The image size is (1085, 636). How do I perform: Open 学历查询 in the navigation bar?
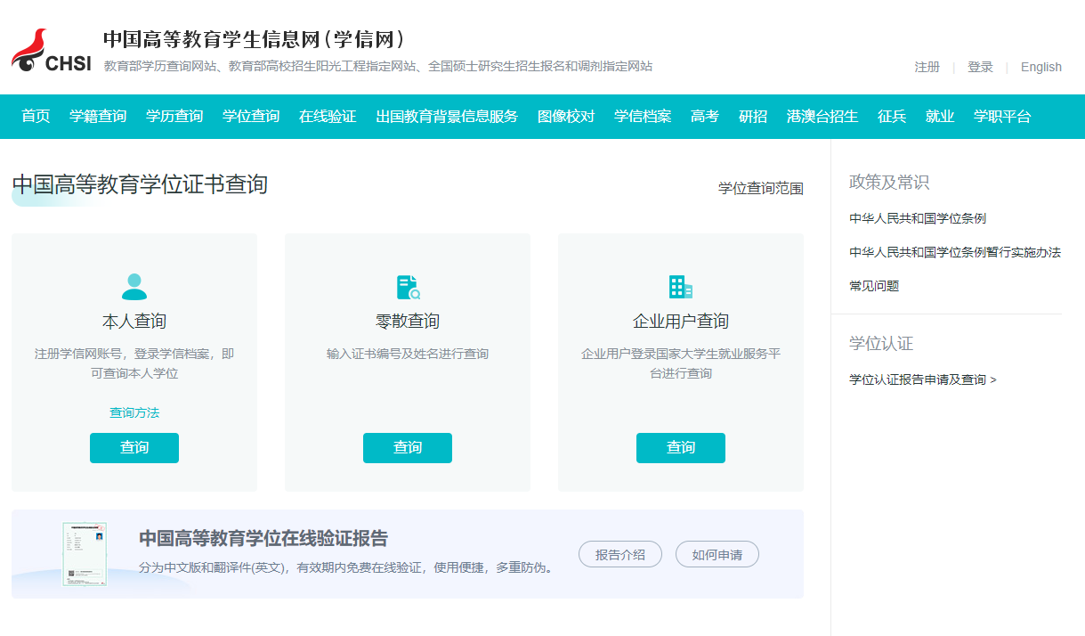[174, 117]
